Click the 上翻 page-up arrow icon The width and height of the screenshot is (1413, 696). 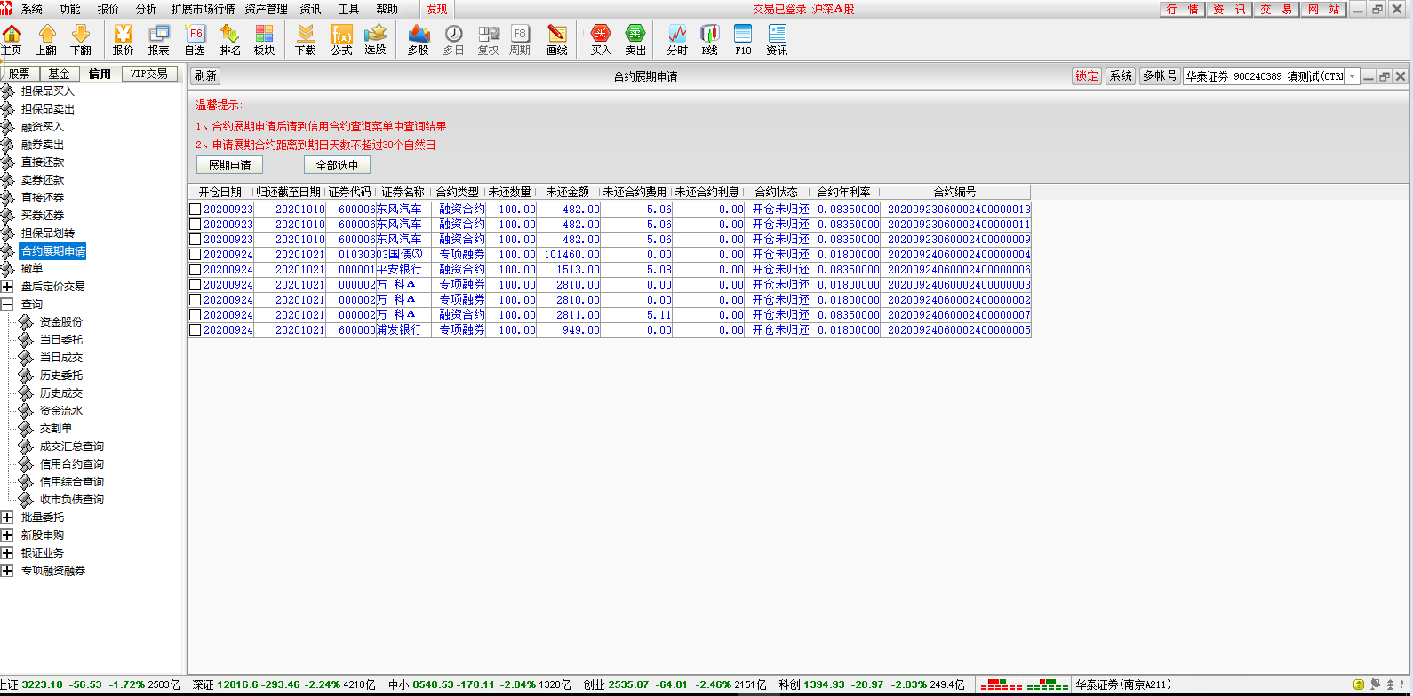coord(46,40)
